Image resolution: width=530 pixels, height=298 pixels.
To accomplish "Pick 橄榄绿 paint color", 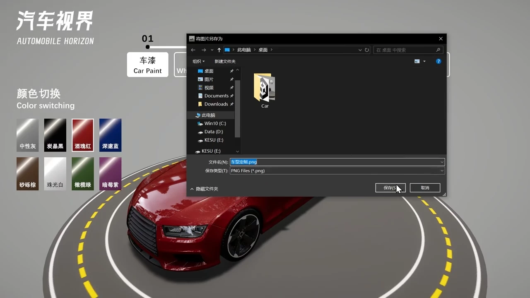I will (83, 174).
